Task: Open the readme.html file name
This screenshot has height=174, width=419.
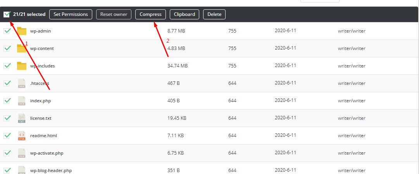Action: point(43,136)
